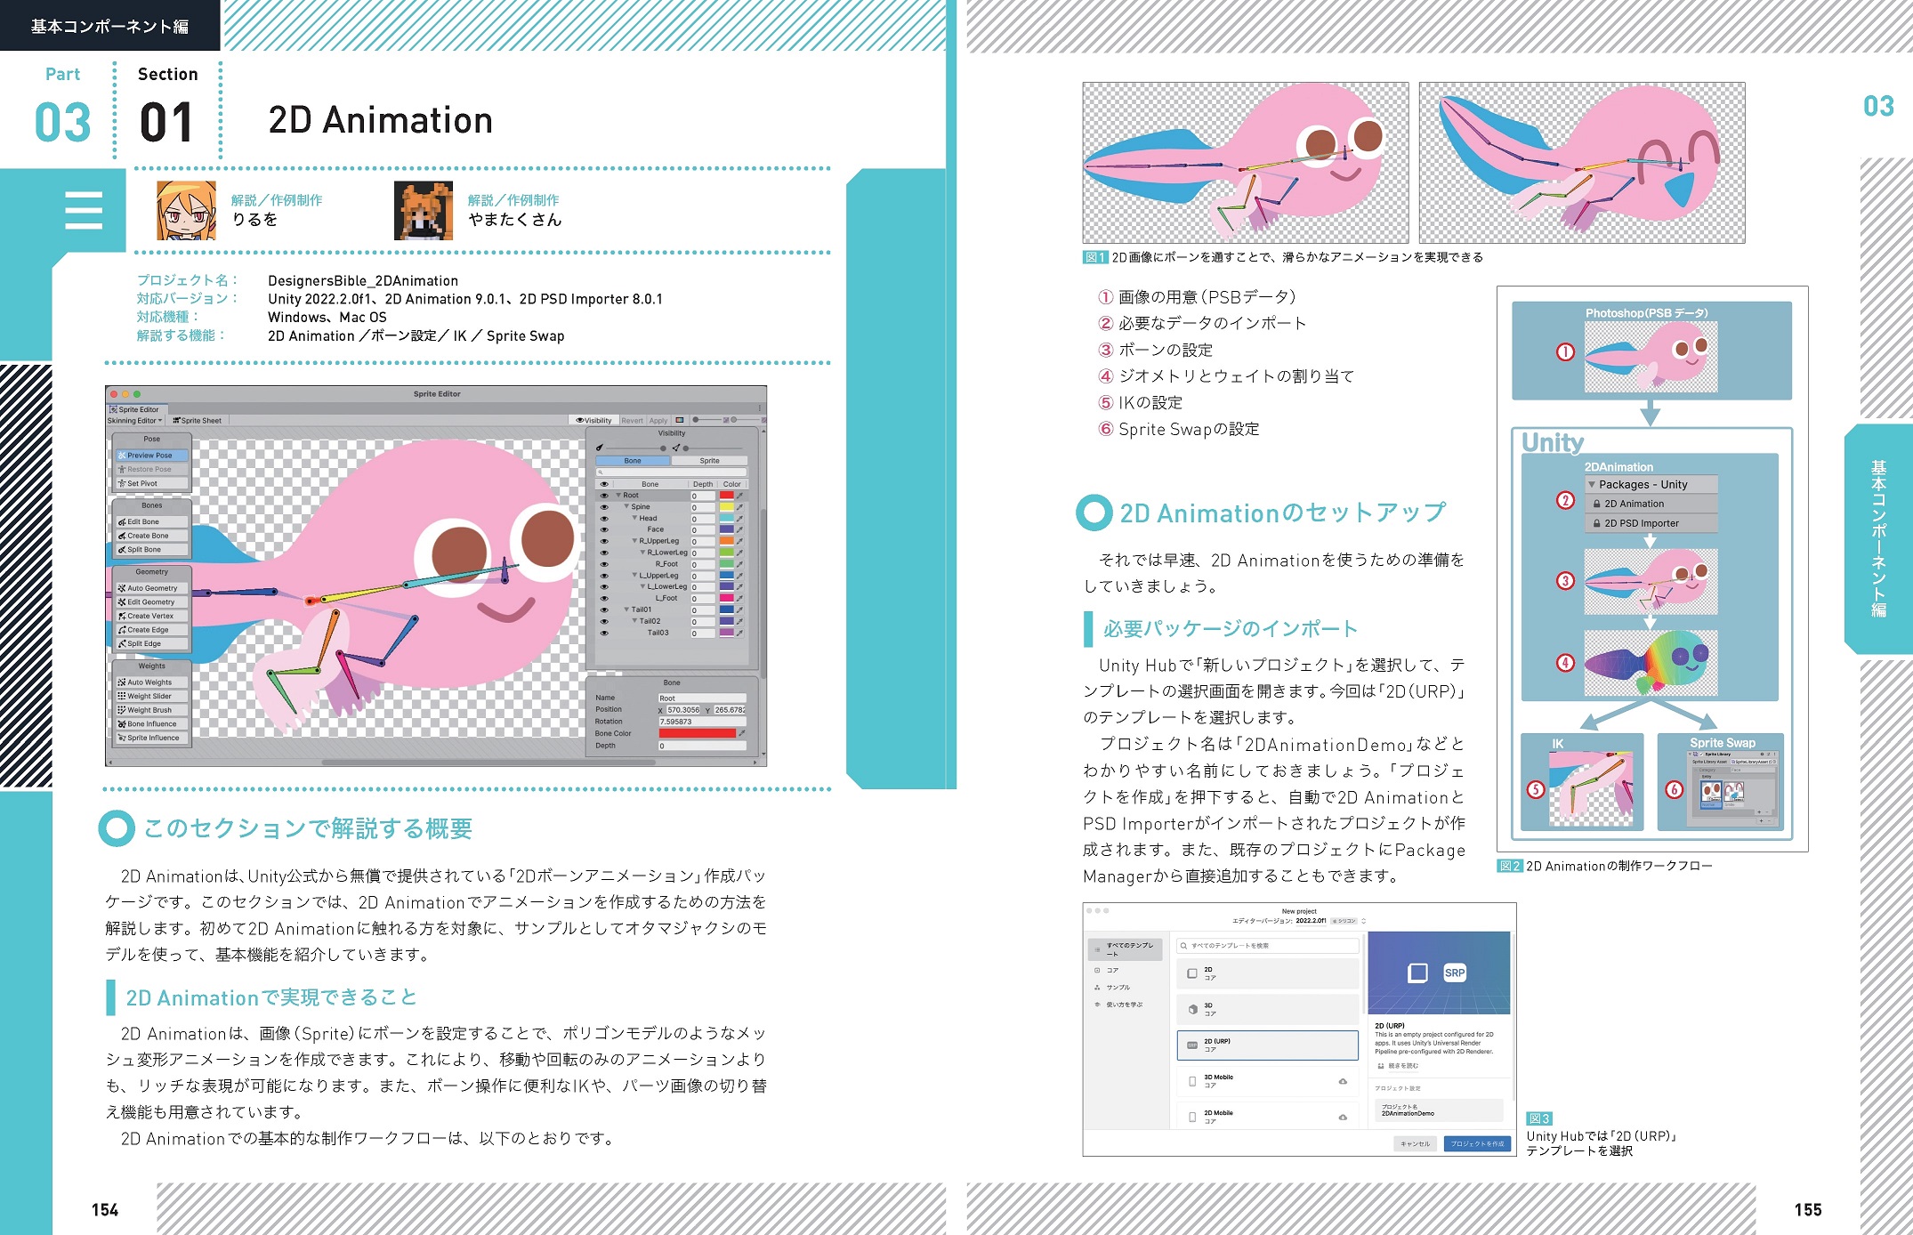
Task: Choose the Auto Geometry tool
Action: (x=151, y=588)
